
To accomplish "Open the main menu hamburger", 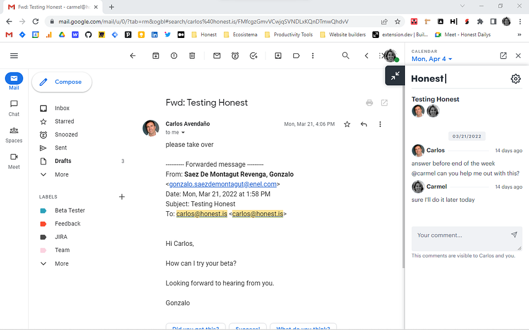I will point(14,56).
